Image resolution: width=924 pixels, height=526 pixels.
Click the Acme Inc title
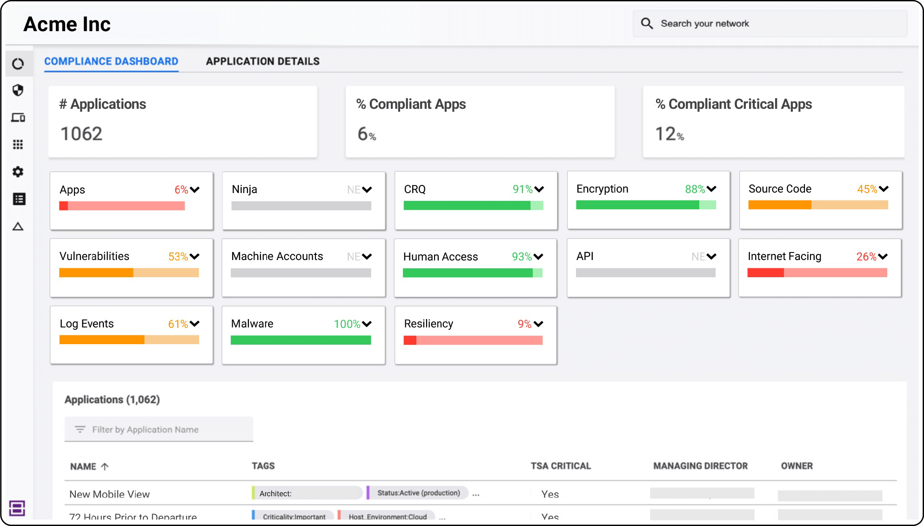click(67, 24)
